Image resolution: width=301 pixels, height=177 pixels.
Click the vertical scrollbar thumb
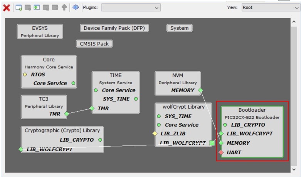point(294,96)
